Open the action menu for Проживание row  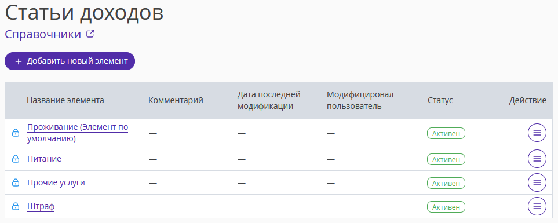pyautogui.click(x=537, y=133)
